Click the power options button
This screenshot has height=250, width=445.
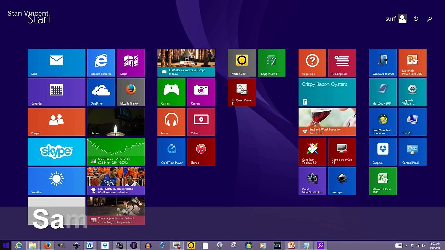[416, 19]
